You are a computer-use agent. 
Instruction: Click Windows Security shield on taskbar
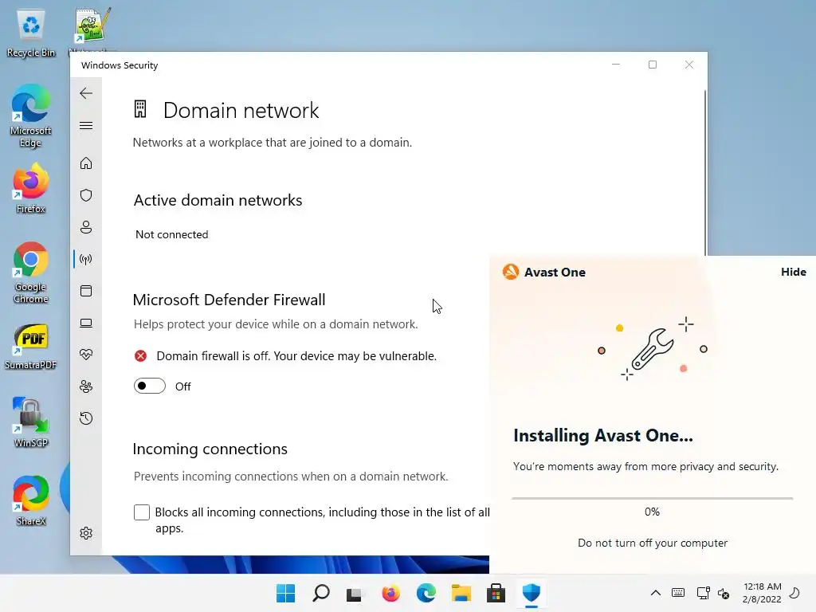click(532, 593)
